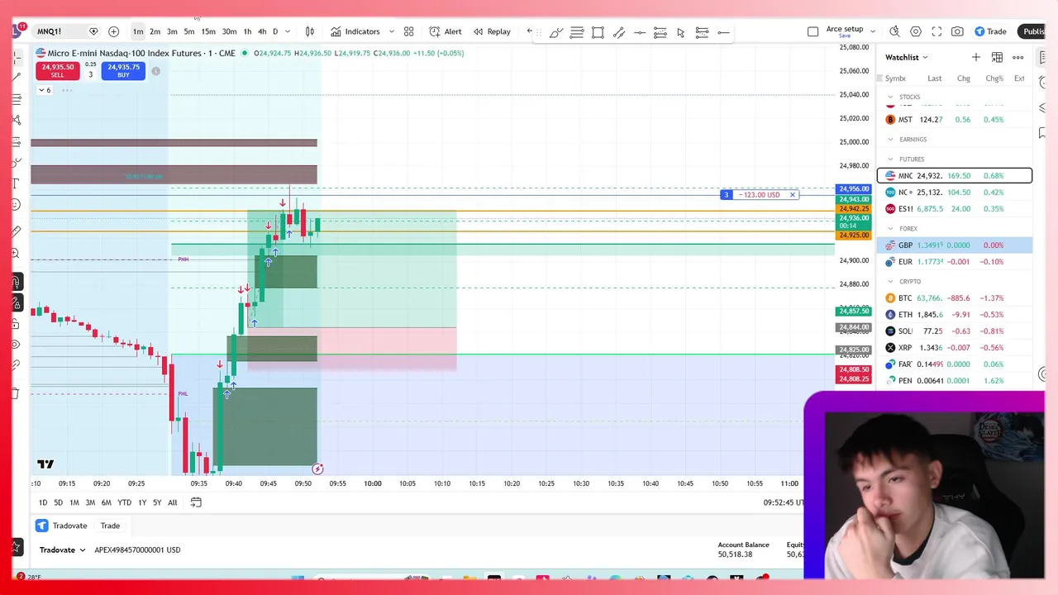Open the Trade tab in bottom panel
The width and height of the screenshot is (1058, 595).
pos(110,526)
